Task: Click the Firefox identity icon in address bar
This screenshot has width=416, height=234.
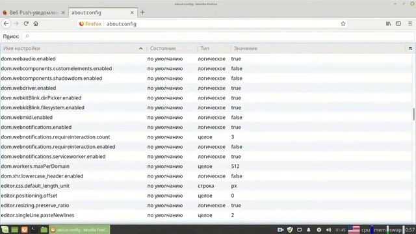Action: pyautogui.click(x=90, y=24)
